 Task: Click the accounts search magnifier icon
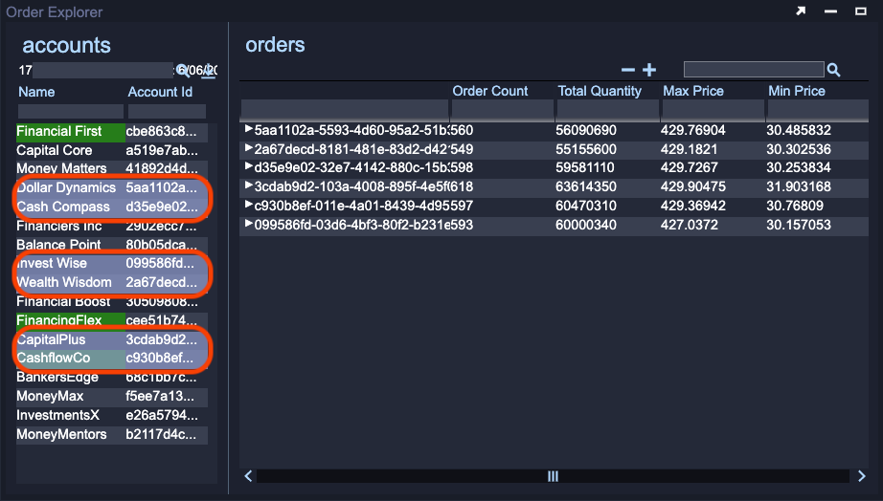coord(181,71)
